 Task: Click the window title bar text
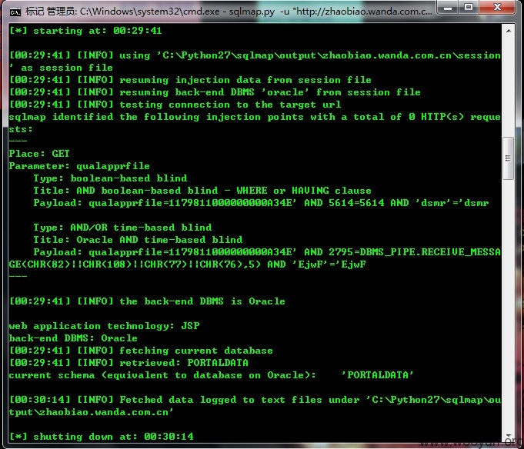pos(229,12)
